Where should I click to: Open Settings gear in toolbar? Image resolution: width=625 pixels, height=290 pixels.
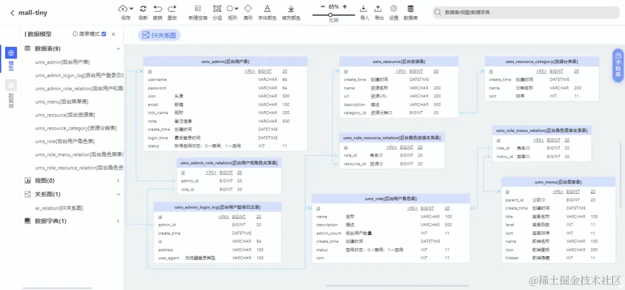pos(394,8)
